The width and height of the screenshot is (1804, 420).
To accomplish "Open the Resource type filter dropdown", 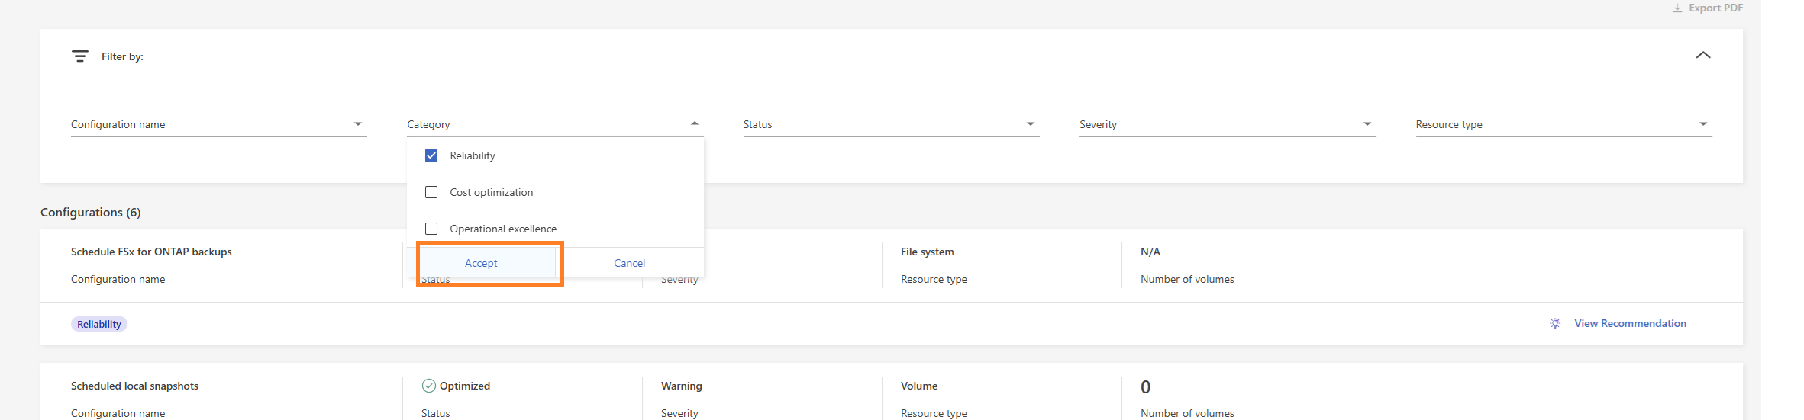I will 1564,124.
